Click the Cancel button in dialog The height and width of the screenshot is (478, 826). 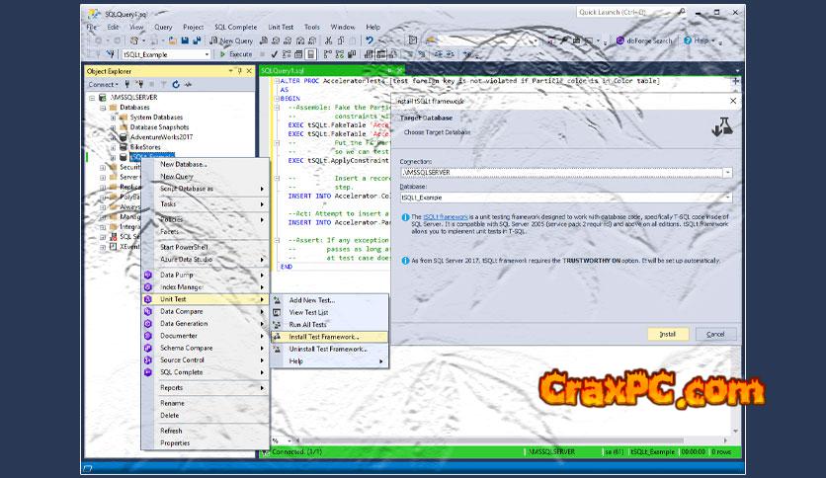pyautogui.click(x=715, y=334)
